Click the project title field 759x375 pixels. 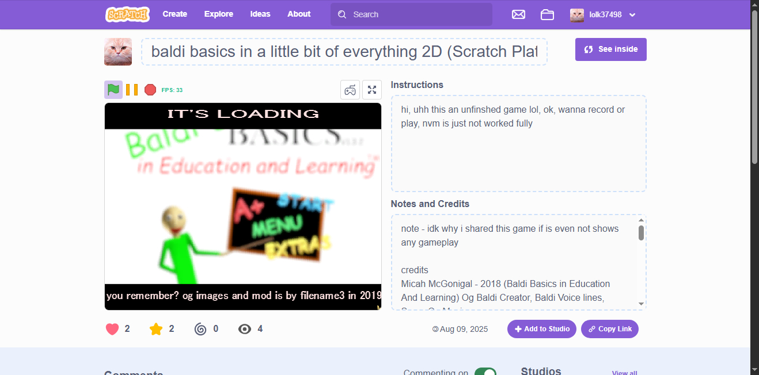(344, 52)
